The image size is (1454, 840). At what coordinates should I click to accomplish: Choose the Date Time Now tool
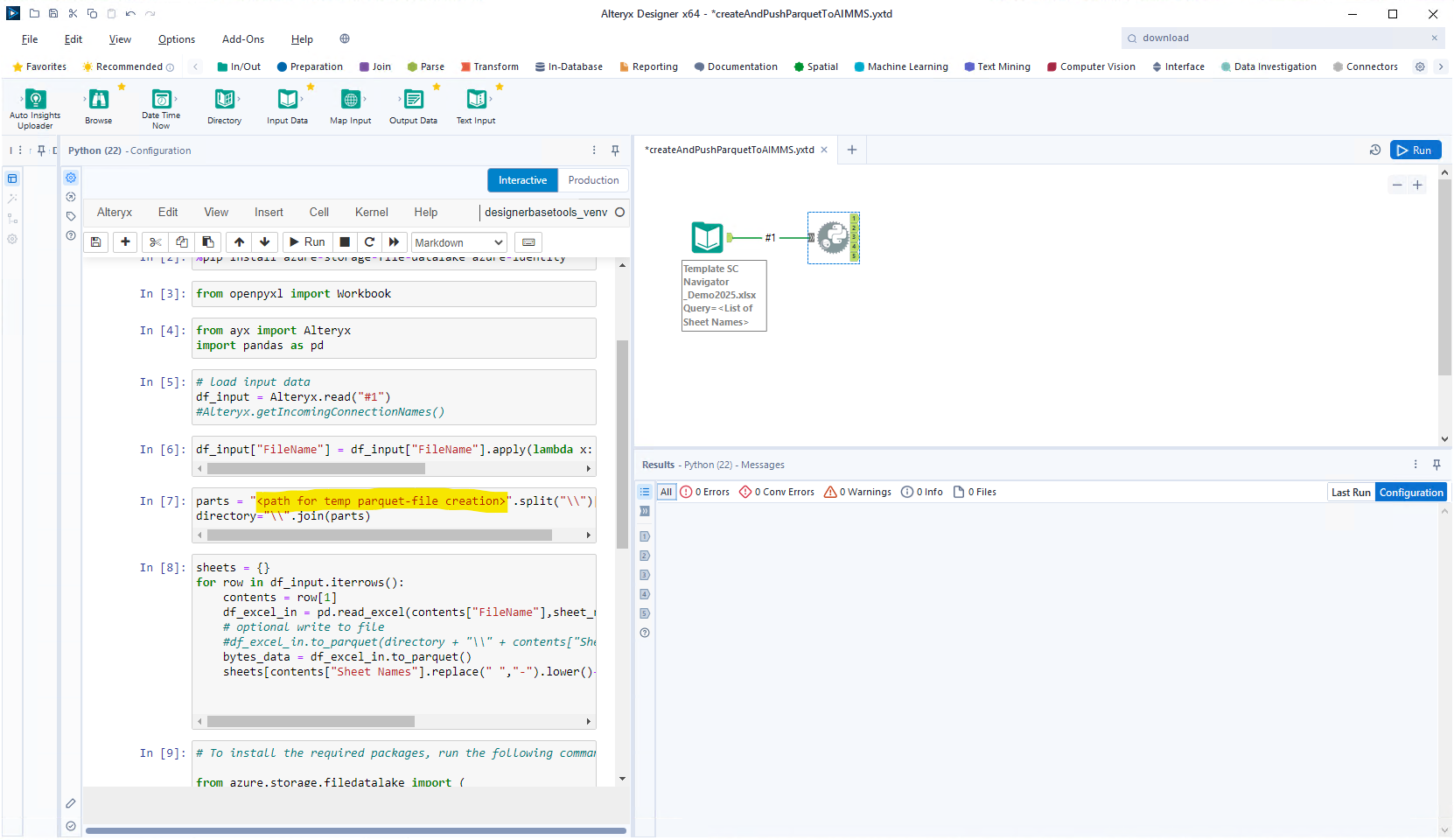pos(161,108)
